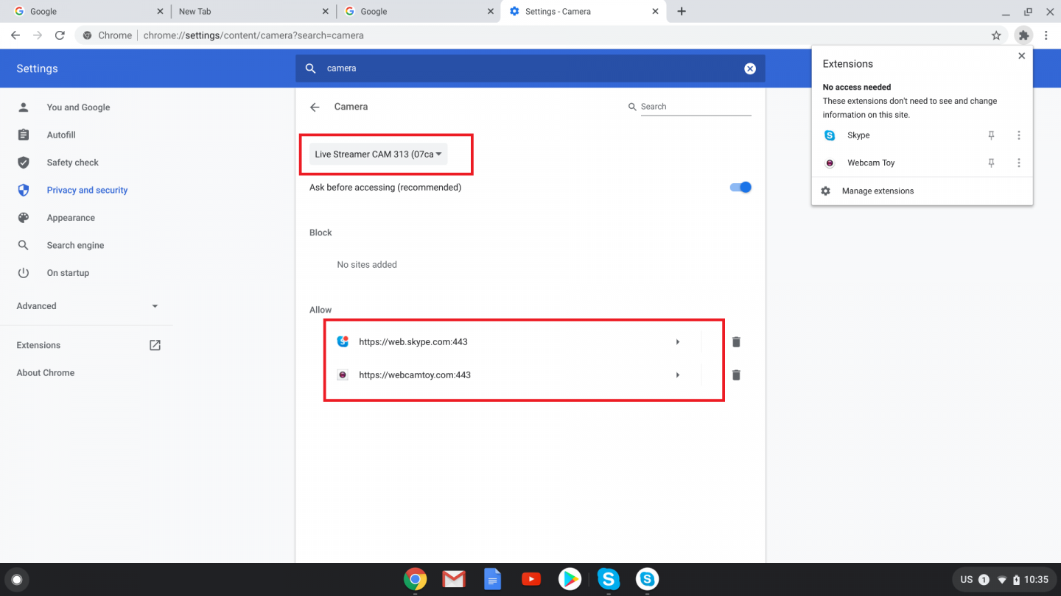Toggle Ask before accessing switch
Screen dimensions: 1061x596
[x=740, y=188]
